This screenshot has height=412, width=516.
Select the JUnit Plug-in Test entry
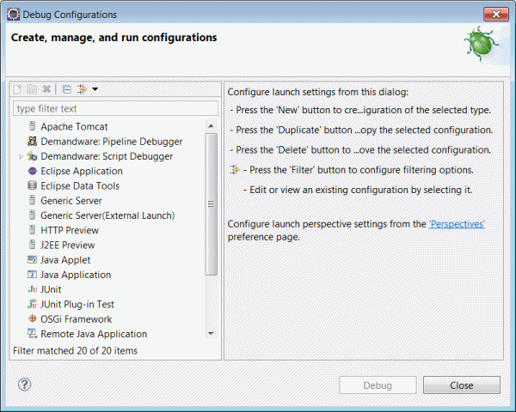(x=77, y=304)
